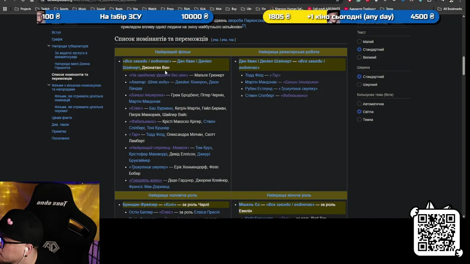Collapse the Нагороди губернаторів contents section
Screen dimensions: 470x264
coord(48,46)
